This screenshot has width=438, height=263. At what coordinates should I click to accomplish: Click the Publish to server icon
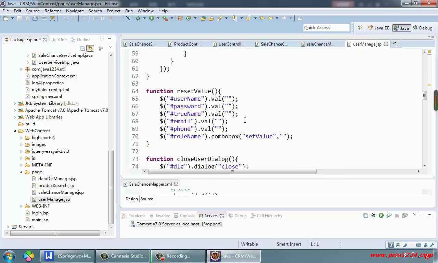(x=405, y=215)
